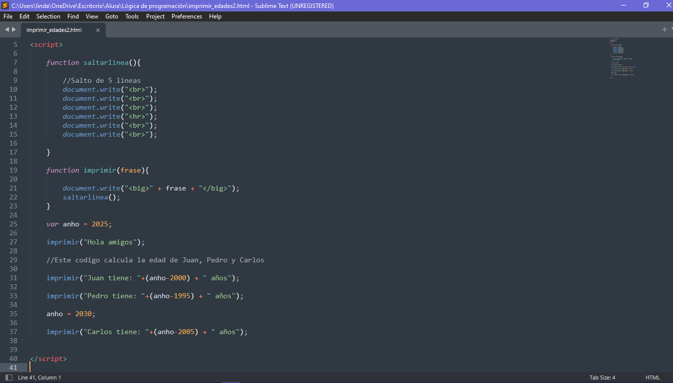This screenshot has width=673, height=383.
Task: Click Line 41, Column 1 status indicator
Action: [39, 378]
